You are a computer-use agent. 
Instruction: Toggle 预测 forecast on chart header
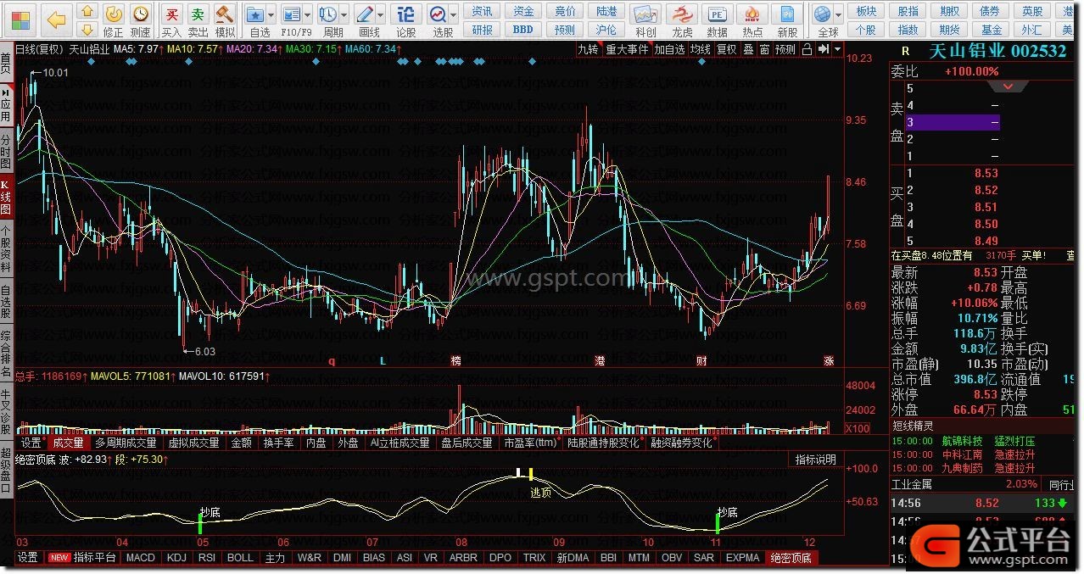point(785,49)
